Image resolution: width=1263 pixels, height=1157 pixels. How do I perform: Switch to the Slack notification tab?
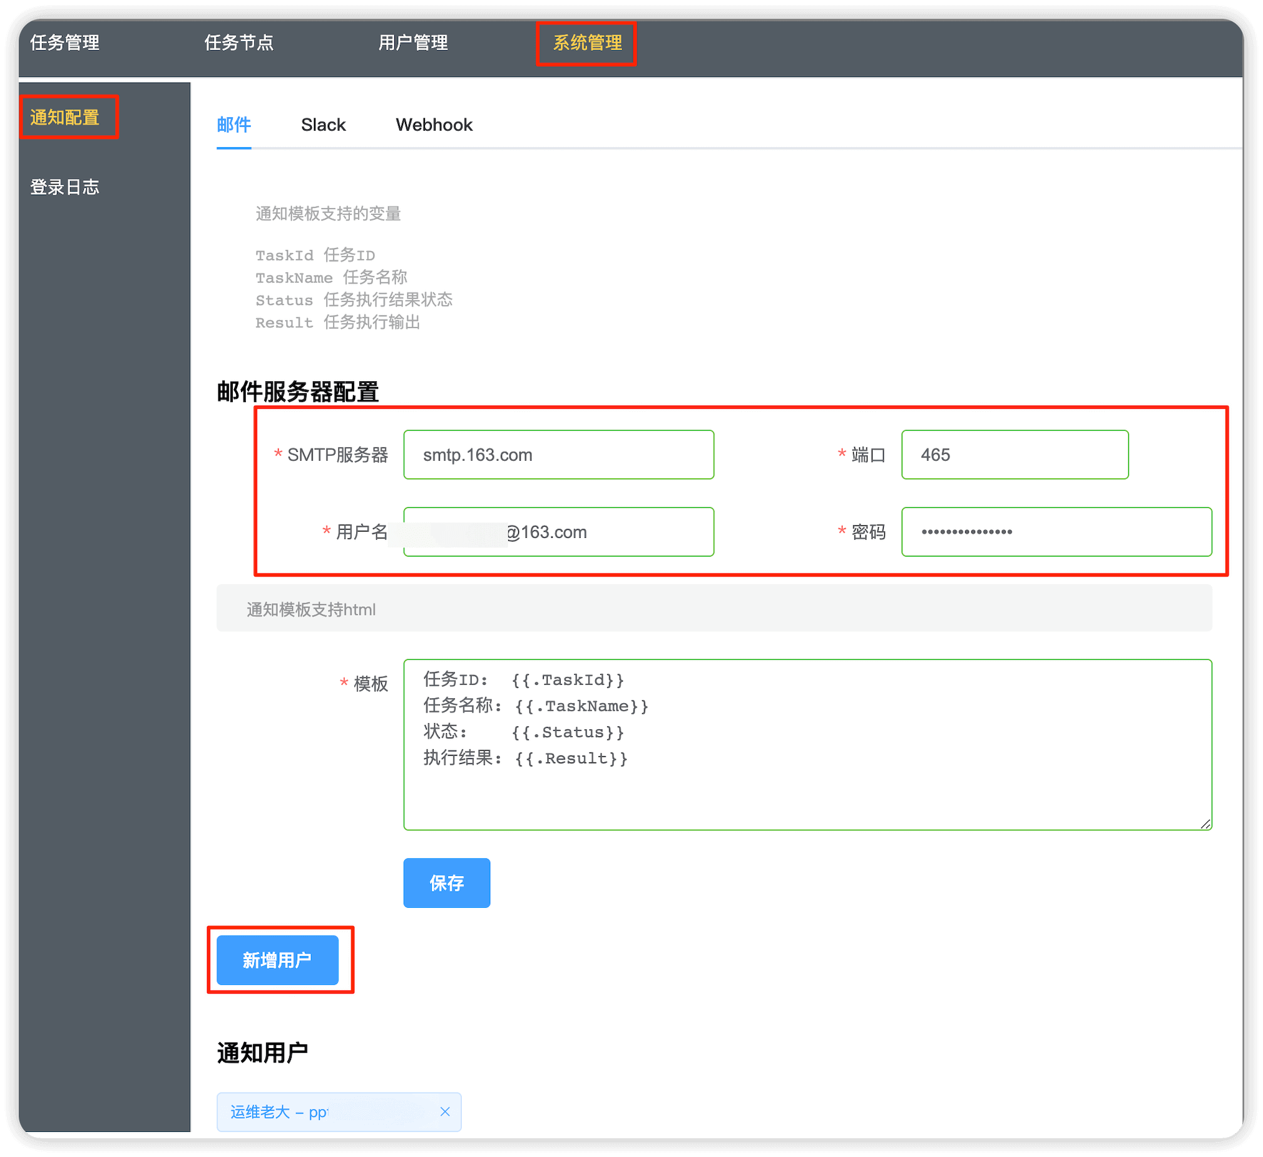click(324, 125)
